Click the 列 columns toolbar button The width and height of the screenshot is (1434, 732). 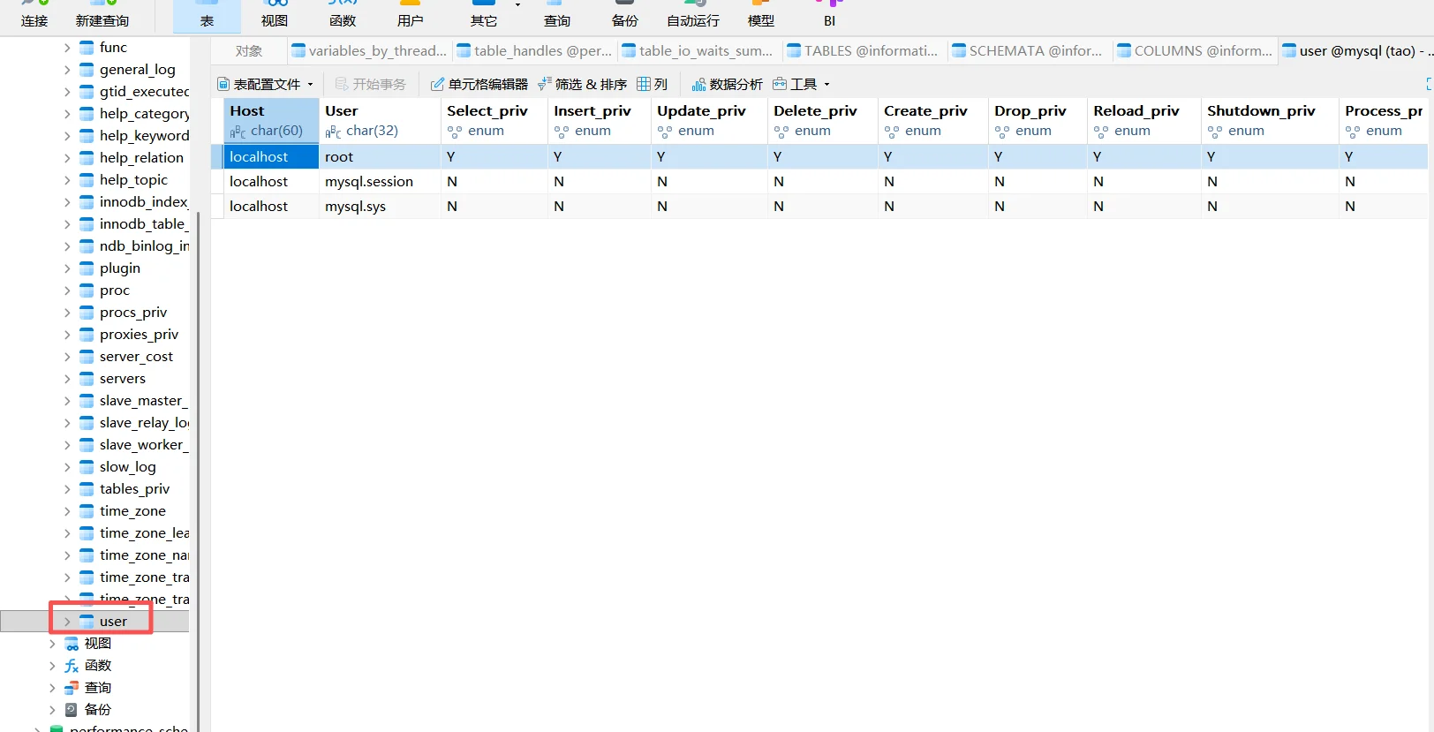coord(653,84)
